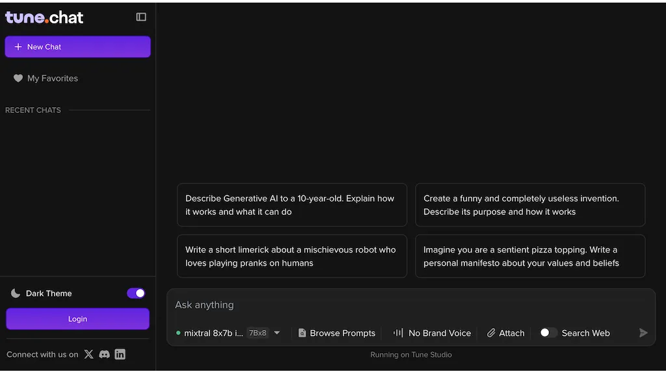Focus the Ask anything input field
Viewport: 666px width, 374px height.
tap(411, 305)
